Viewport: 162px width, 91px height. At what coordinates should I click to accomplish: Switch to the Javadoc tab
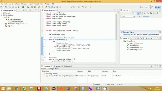(x=57, y=66)
